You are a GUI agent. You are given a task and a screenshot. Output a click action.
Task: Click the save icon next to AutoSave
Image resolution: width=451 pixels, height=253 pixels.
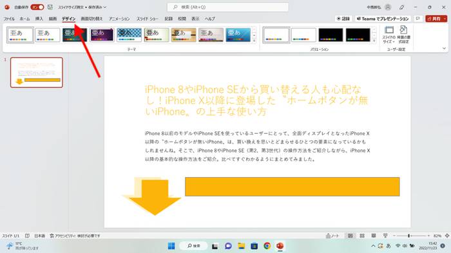tap(50, 7)
